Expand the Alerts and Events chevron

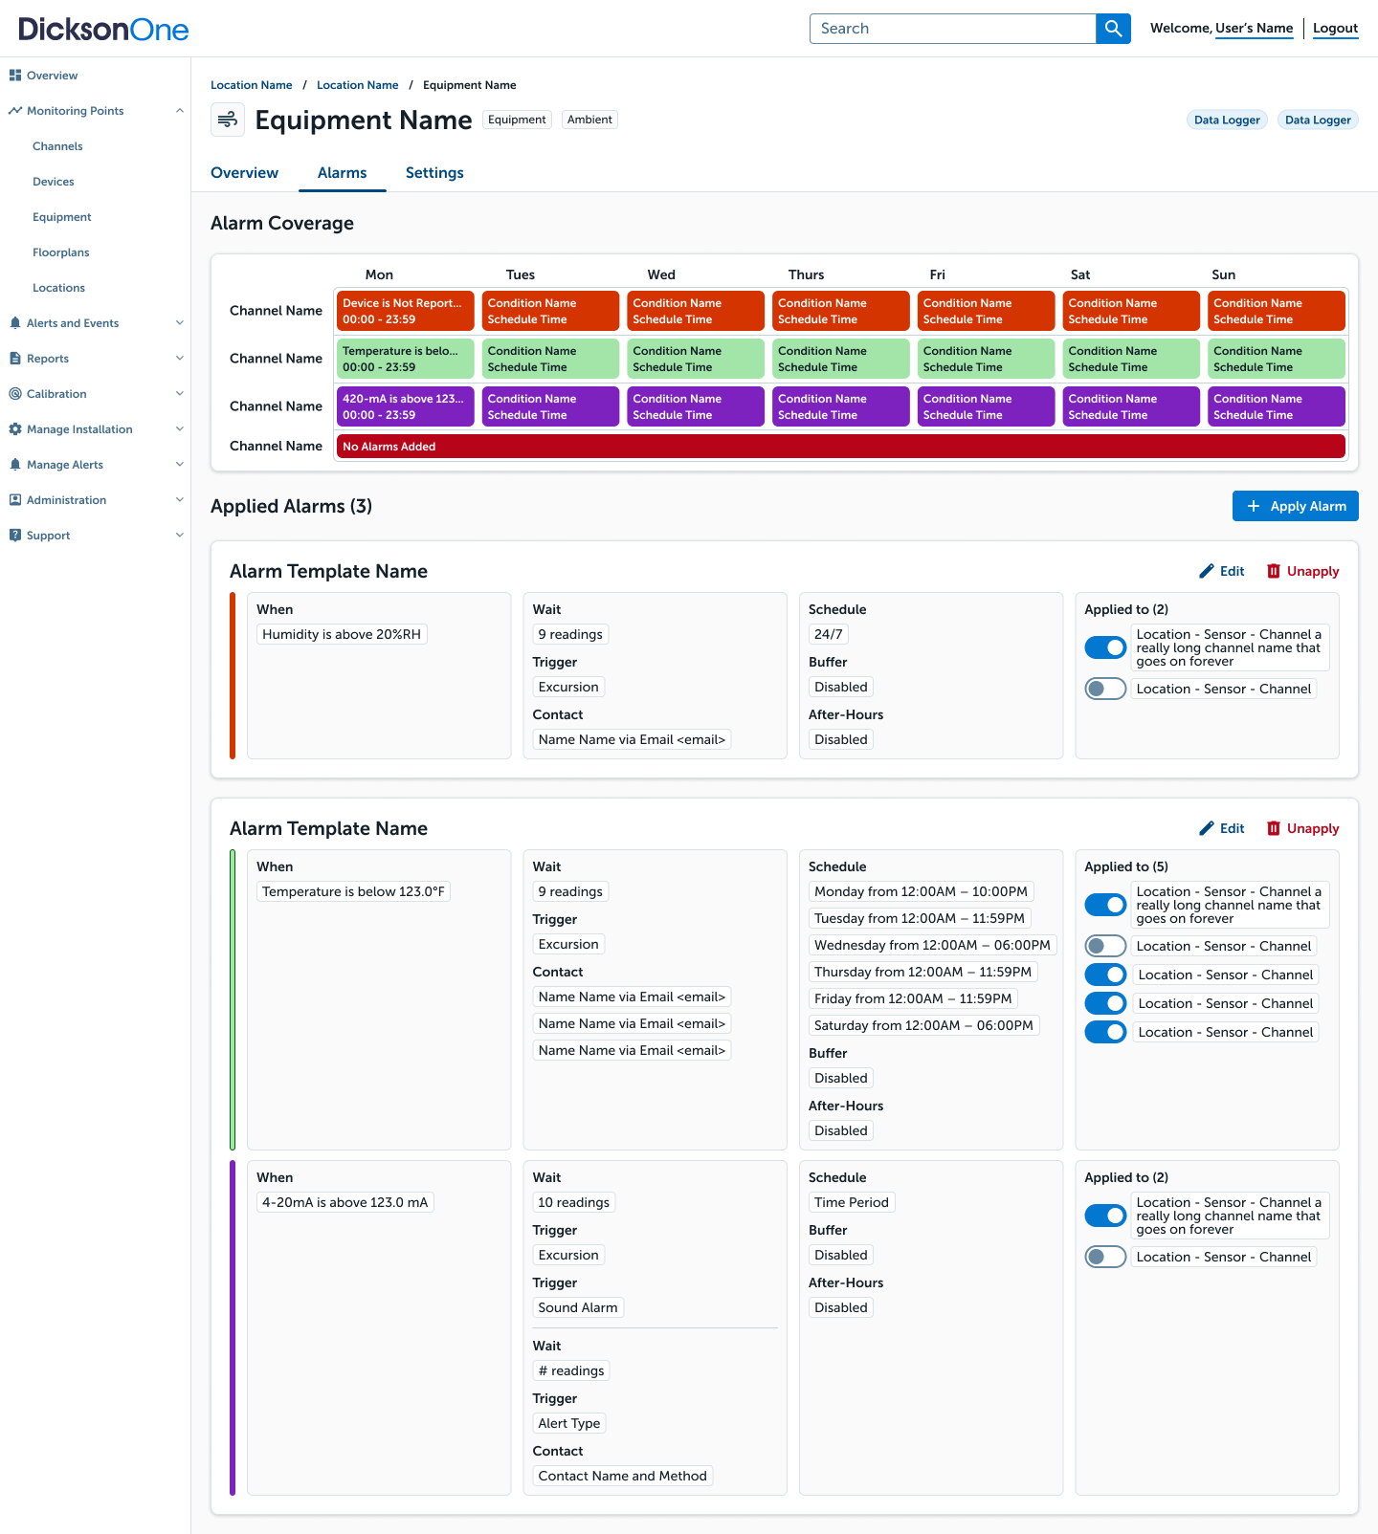(179, 323)
